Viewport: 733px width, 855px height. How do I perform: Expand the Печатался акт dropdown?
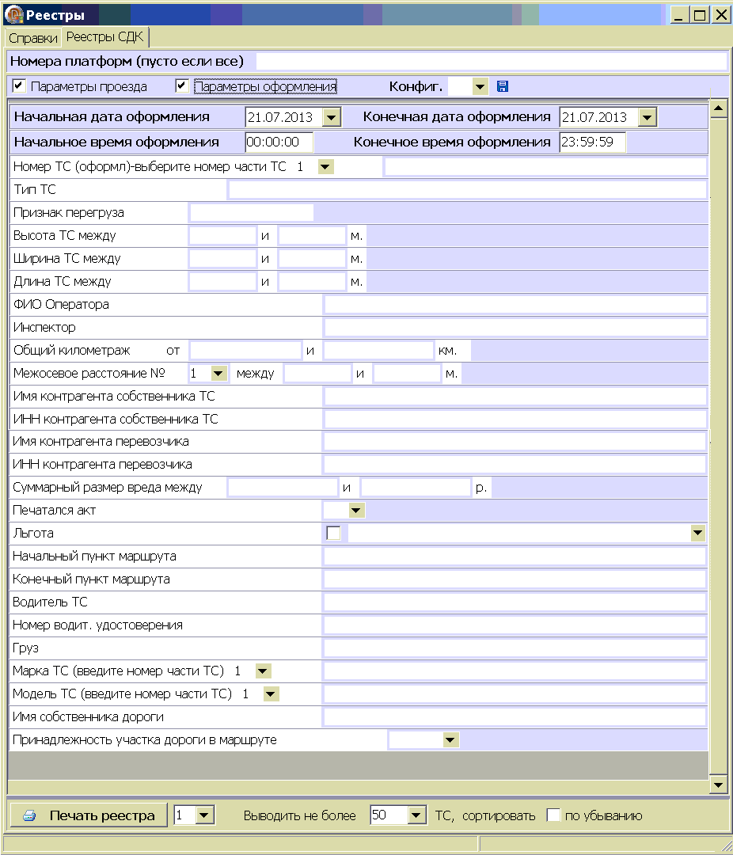(x=356, y=511)
